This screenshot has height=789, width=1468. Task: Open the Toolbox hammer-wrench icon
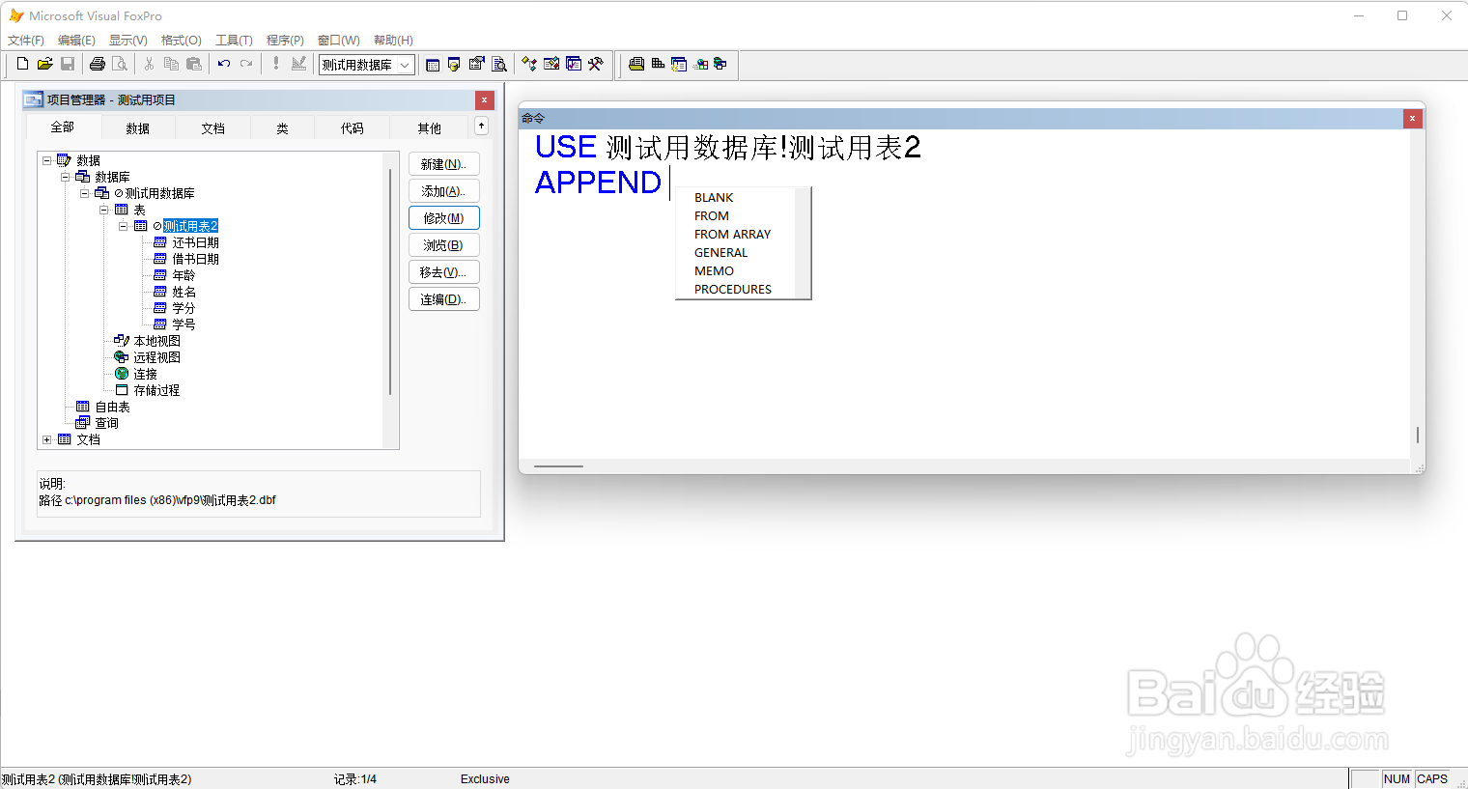pos(596,64)
